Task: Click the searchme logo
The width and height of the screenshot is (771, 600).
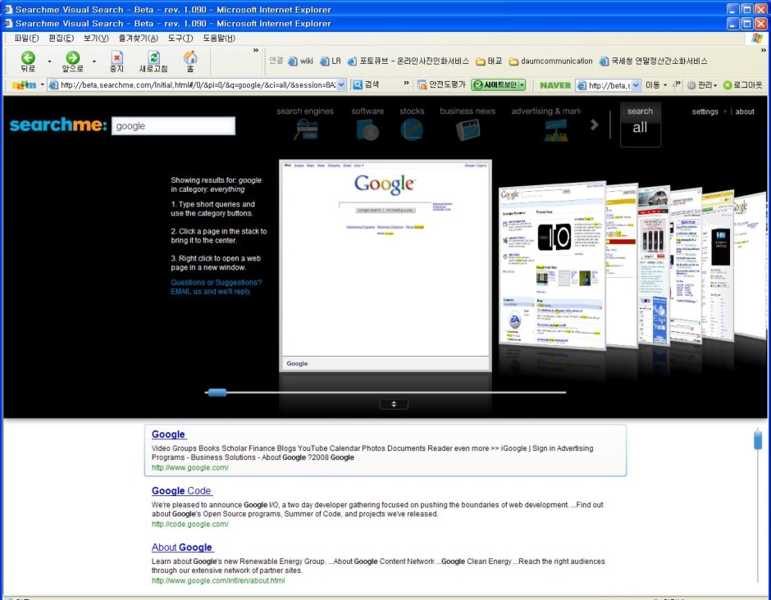Action: pos(58,125)
